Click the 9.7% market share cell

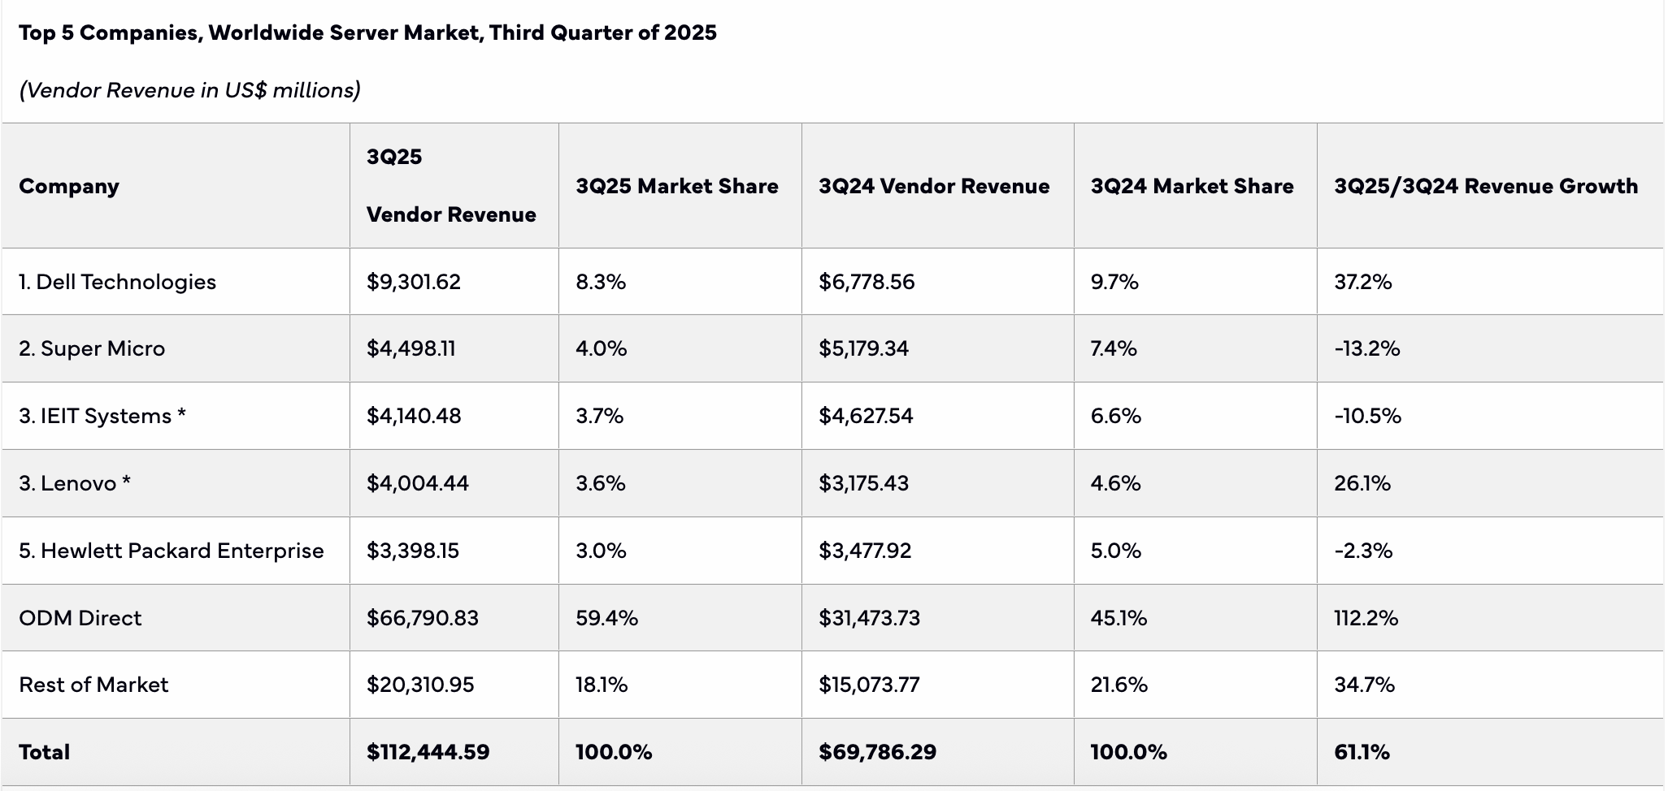[1114, 282]
